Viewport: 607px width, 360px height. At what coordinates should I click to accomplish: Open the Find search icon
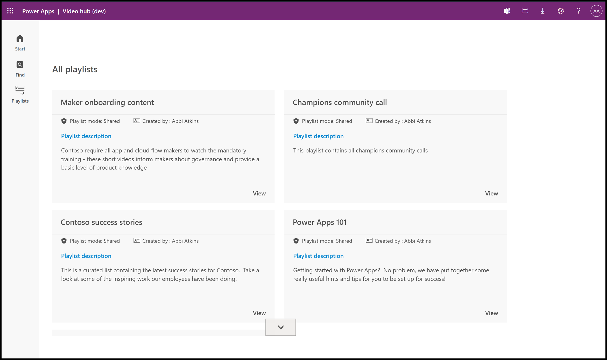coord(20,65)
